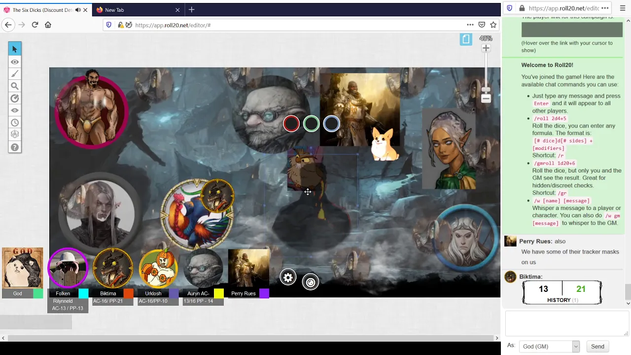Viewport: 631px width, 355px height.
Task: Click the Auryn player avatar
Action: point(204,268)
